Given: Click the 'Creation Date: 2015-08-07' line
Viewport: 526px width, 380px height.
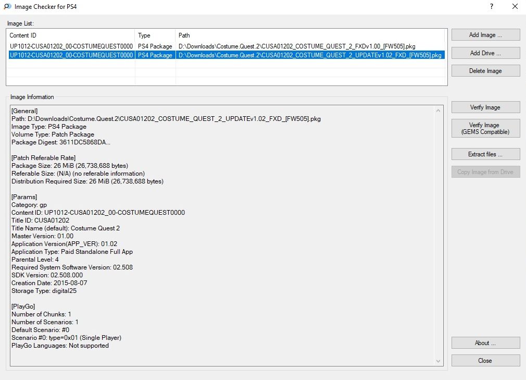Looking at the screenshot, I should coord(49,283).
